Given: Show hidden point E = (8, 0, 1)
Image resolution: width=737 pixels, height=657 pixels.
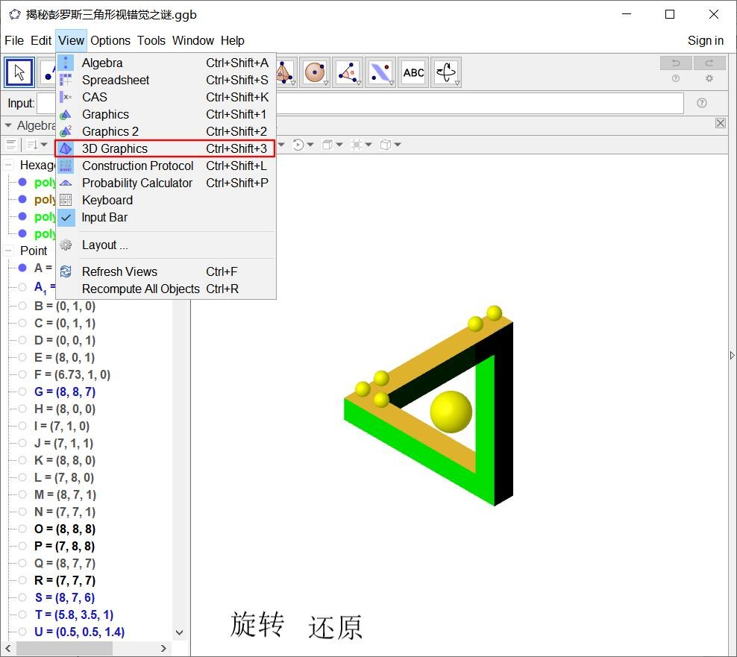Looking at the screenshot, I should pyautogui.click(x=22, y=357).
